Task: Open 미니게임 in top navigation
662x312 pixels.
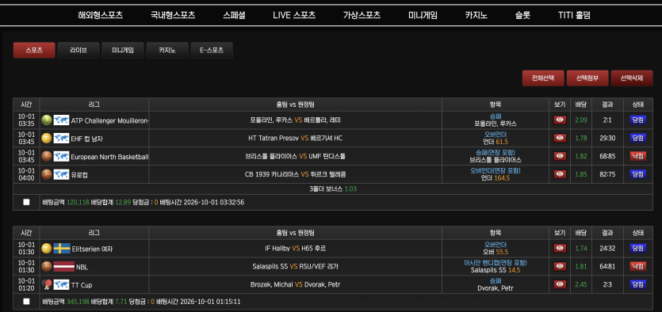Action: (423, 16)
